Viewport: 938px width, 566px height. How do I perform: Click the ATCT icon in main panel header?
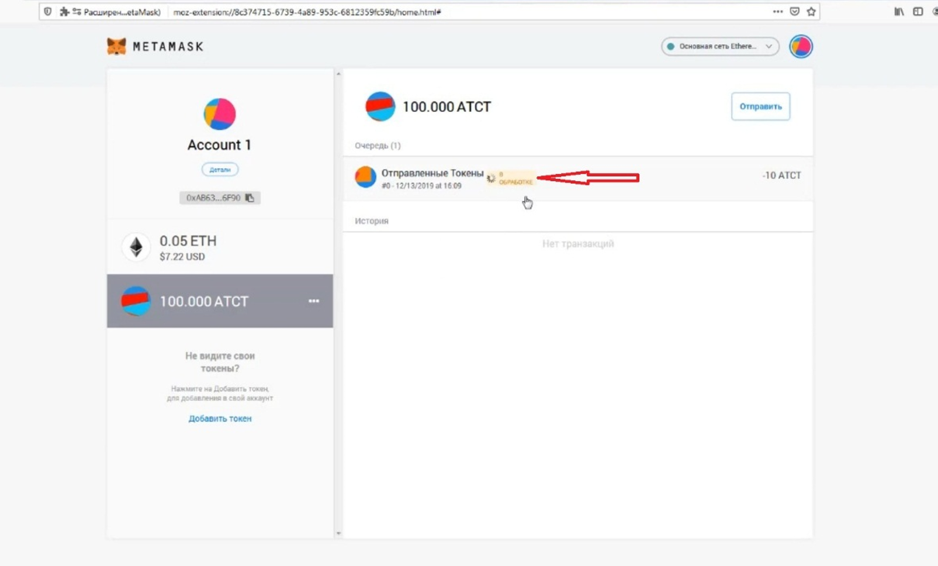[380, 106]
